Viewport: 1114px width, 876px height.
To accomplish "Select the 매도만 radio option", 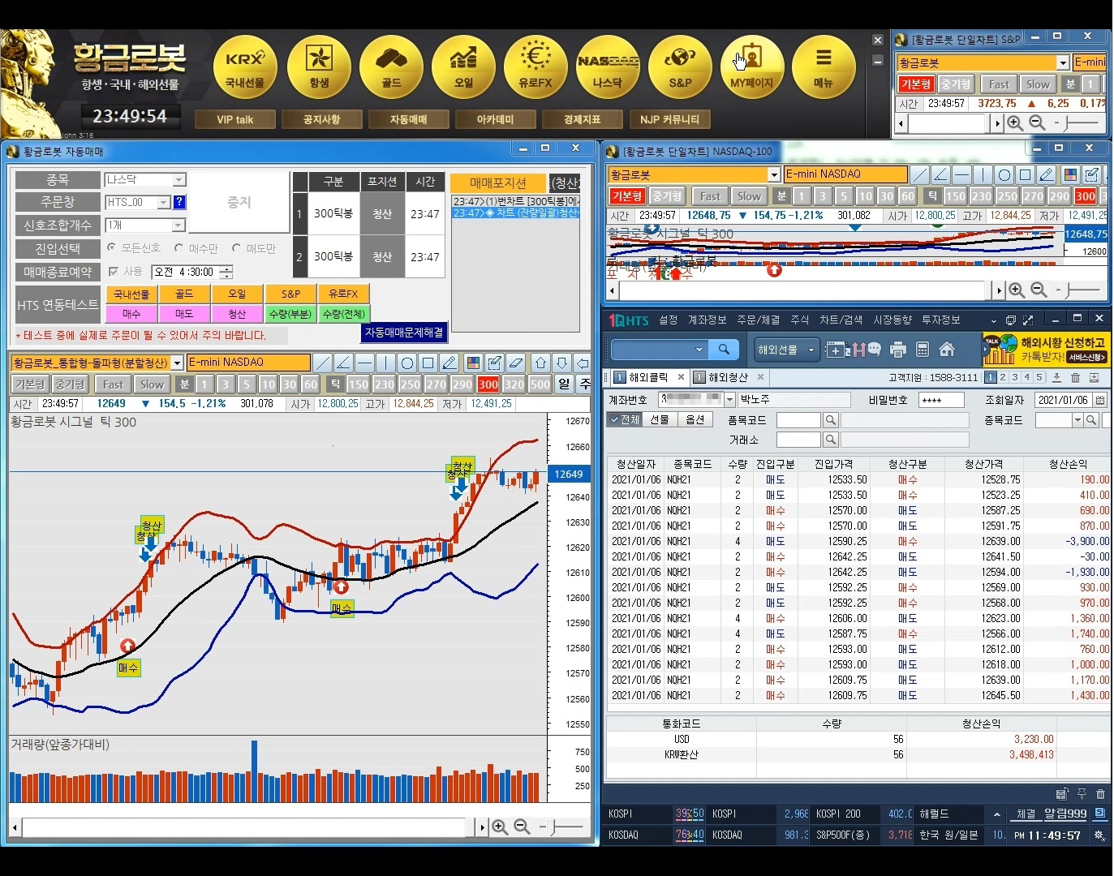I will [236, 247].
